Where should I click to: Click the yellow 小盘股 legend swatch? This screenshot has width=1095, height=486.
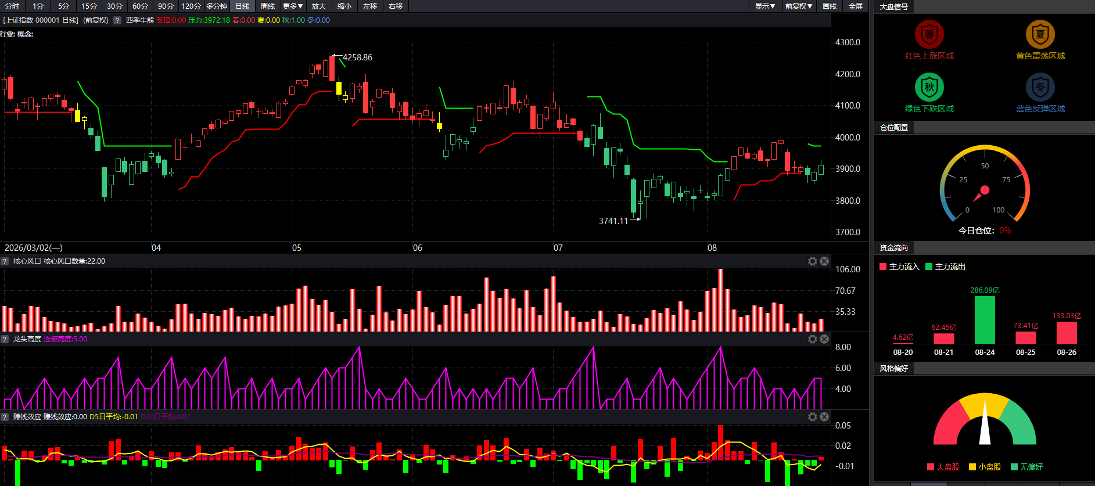click(x=972, y=467)
